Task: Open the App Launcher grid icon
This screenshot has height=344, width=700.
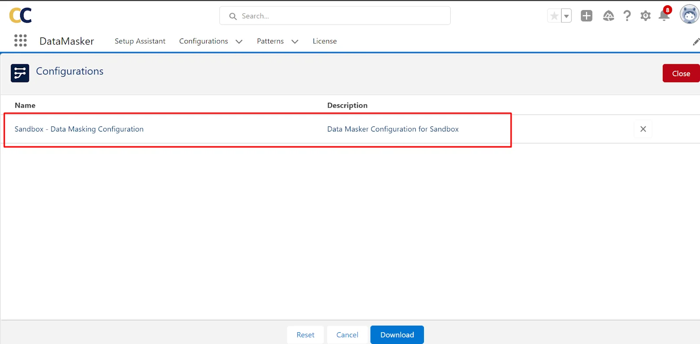Action: pos(20,41)
